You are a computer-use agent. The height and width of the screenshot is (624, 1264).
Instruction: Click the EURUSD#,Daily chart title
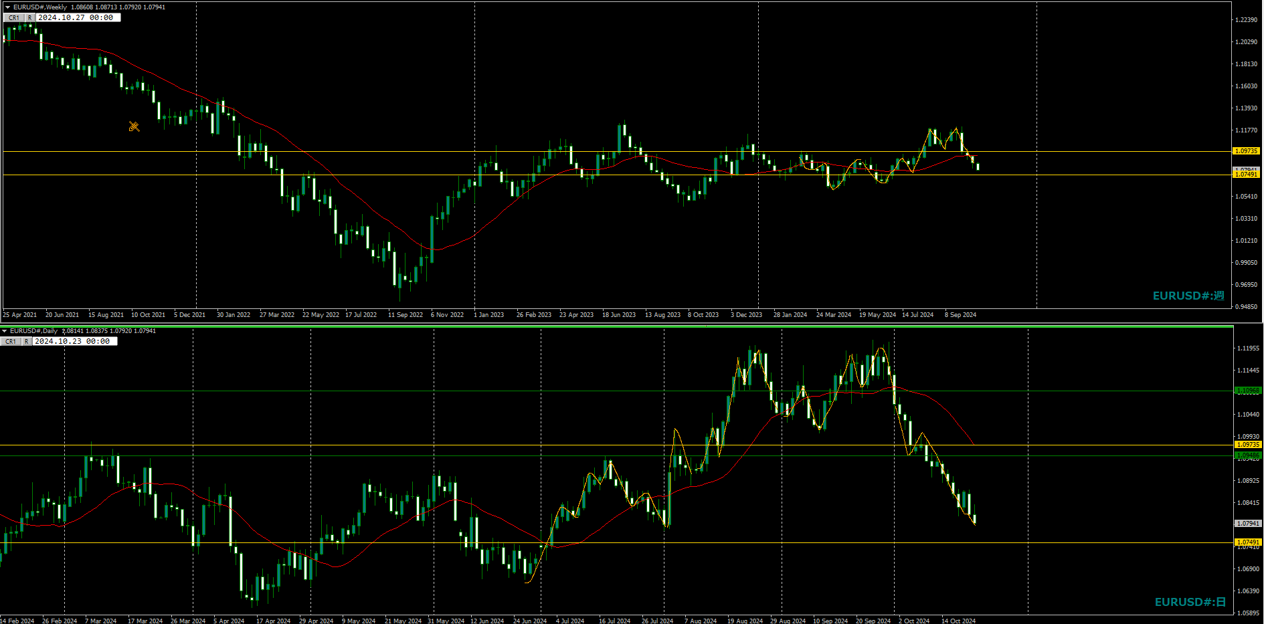click(34, 331)
